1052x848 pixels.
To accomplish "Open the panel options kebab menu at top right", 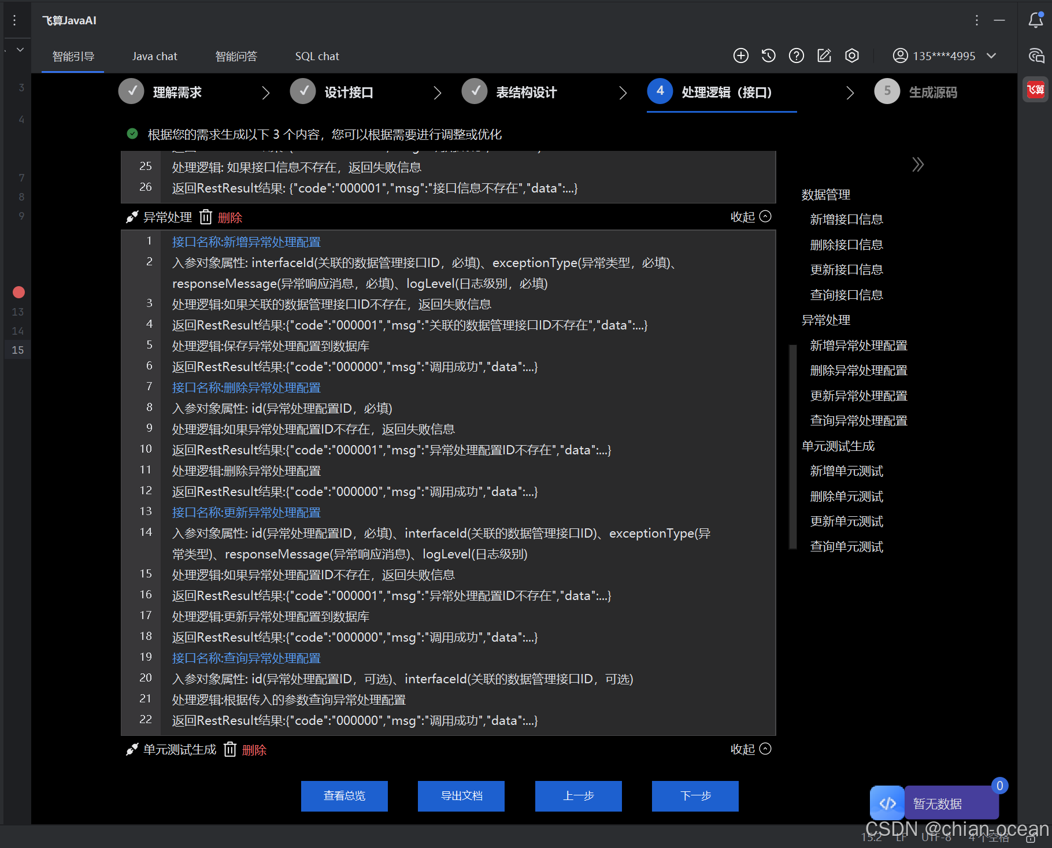I will click(x=976, y=20).
